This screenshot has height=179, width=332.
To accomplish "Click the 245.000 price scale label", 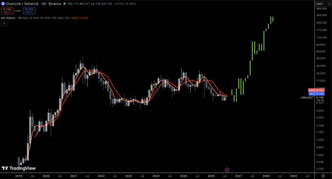I will 321,22.
